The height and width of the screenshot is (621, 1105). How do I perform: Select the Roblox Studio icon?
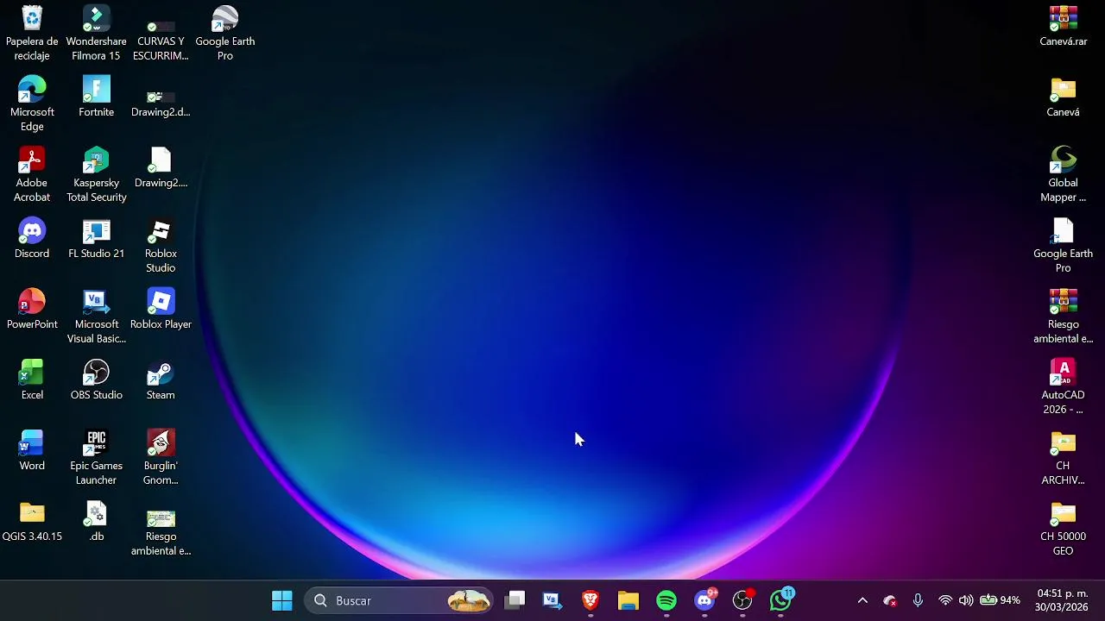161,245
